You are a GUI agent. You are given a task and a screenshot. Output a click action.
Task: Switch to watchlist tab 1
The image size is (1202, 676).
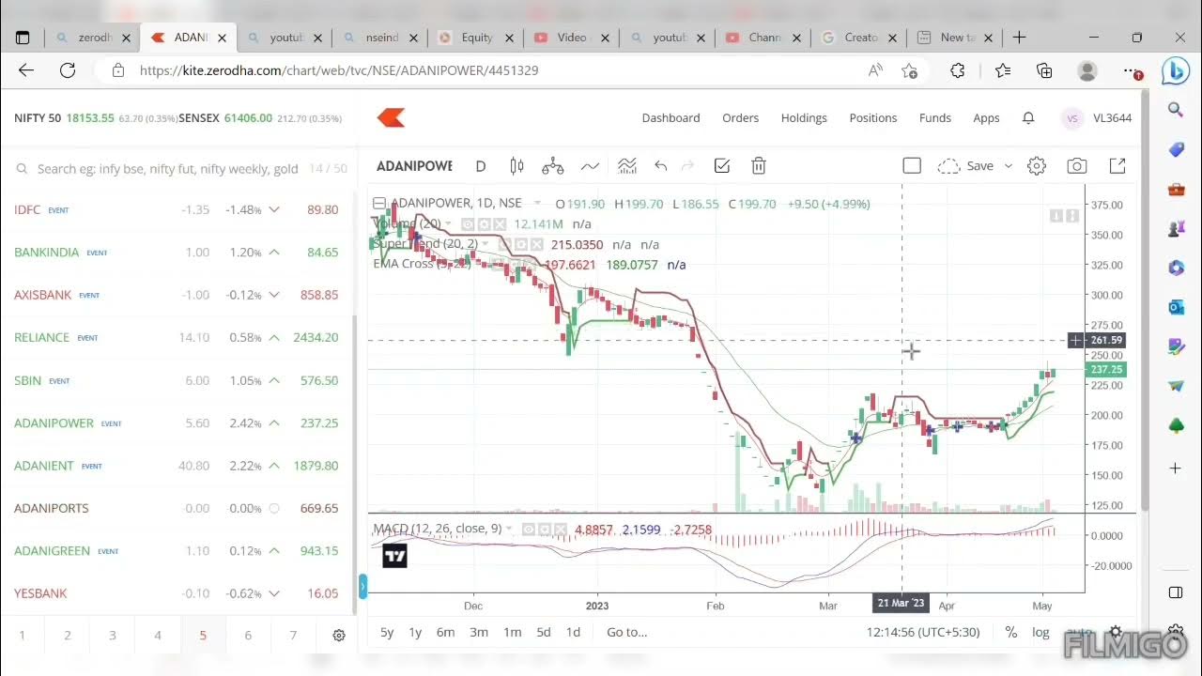(x=23, y=636)
